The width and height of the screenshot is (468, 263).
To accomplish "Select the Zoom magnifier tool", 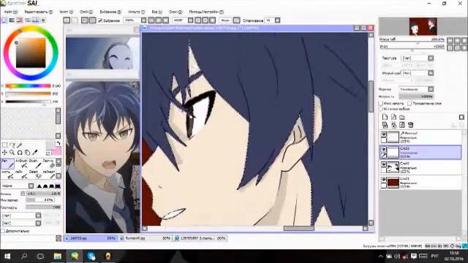I will 12,153.
